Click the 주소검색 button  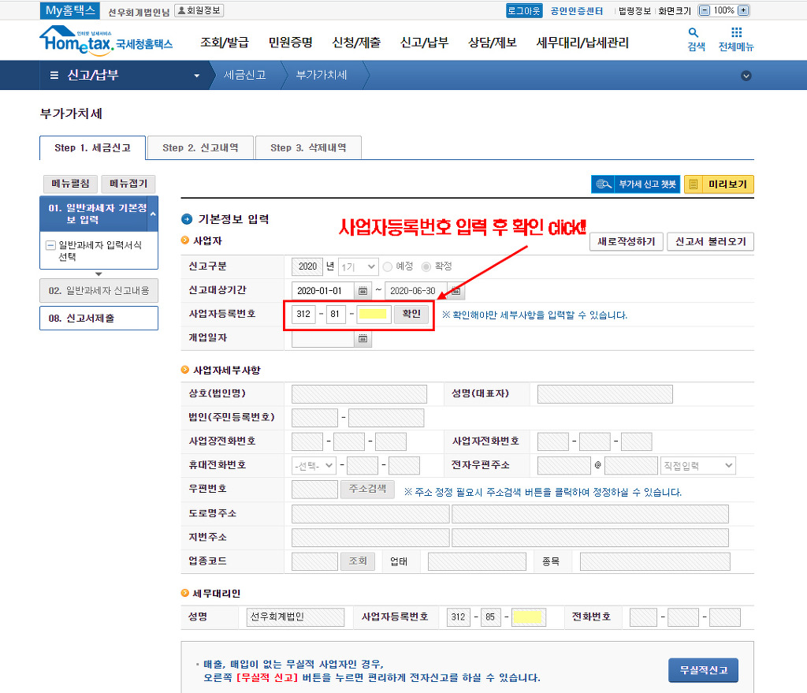367,489
